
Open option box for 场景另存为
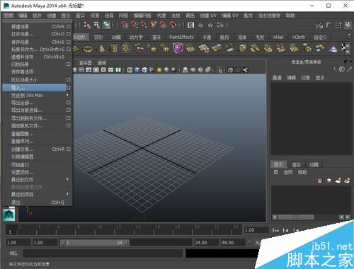pos(69,50)
